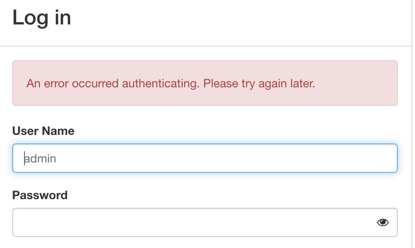Image resolution: width=415 pixels, height=248 pixels.
Task: Toggle password visibility with the eye icon
Action: [383, 222]
